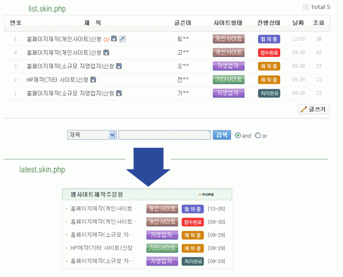
Task: Click the disk icon beside HP제작(기타 사이트)신청 in top list
Action: pyautogui.click(x=93, y=80)
